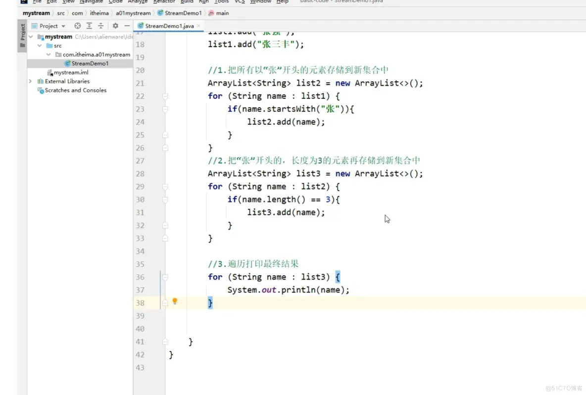
Task: Expand the External Libraries node
Action: point(30,81)
